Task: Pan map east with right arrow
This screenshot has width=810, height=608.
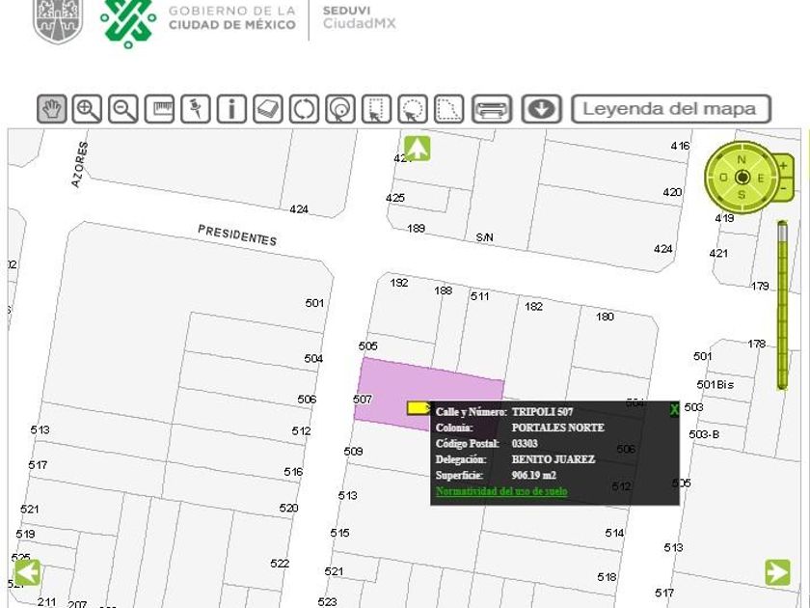Action: pyautogui.click(x=777, y=572)
